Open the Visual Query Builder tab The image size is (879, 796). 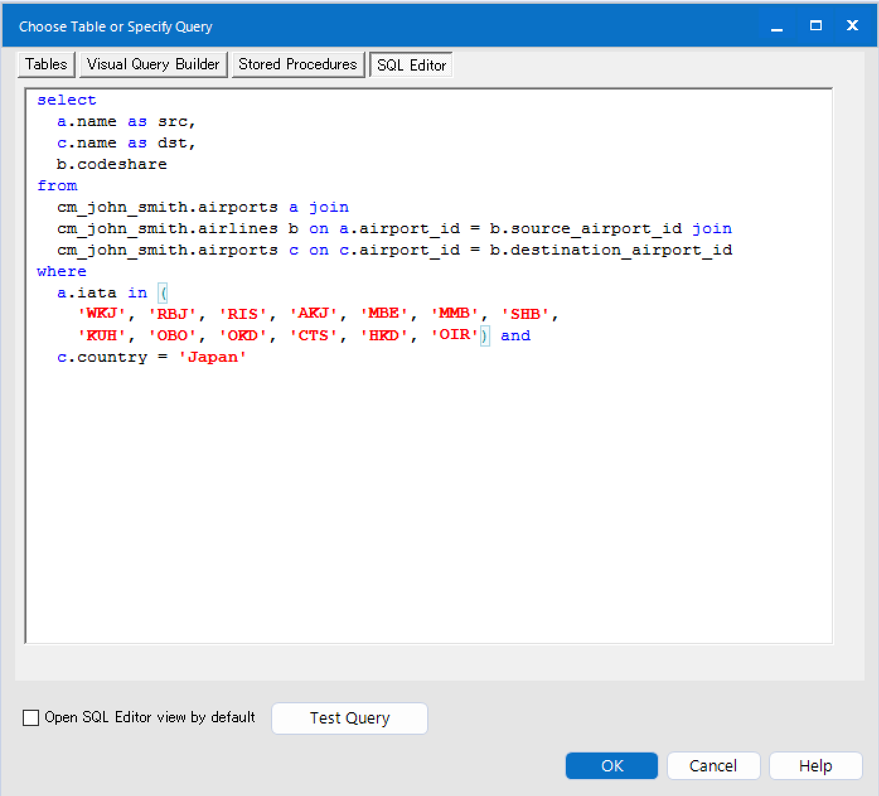[x=153, y=64]
